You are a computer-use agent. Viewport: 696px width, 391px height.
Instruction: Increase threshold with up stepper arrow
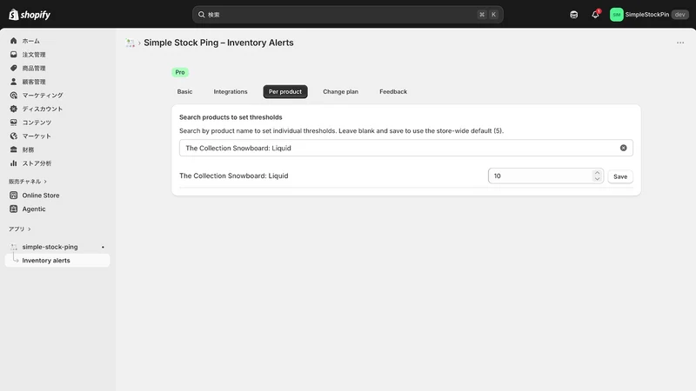tap(597, 173)
